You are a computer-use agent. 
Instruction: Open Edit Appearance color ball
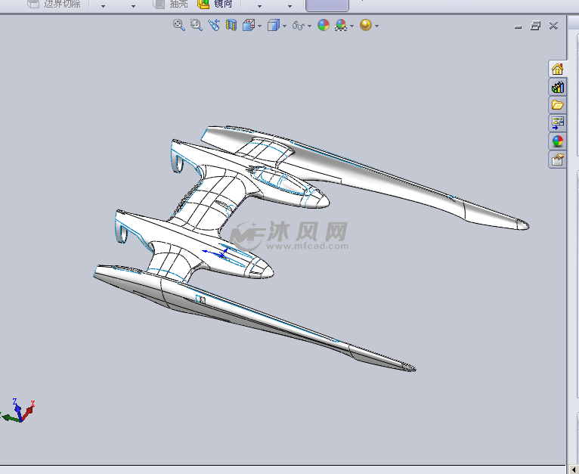tap(324, 25)
